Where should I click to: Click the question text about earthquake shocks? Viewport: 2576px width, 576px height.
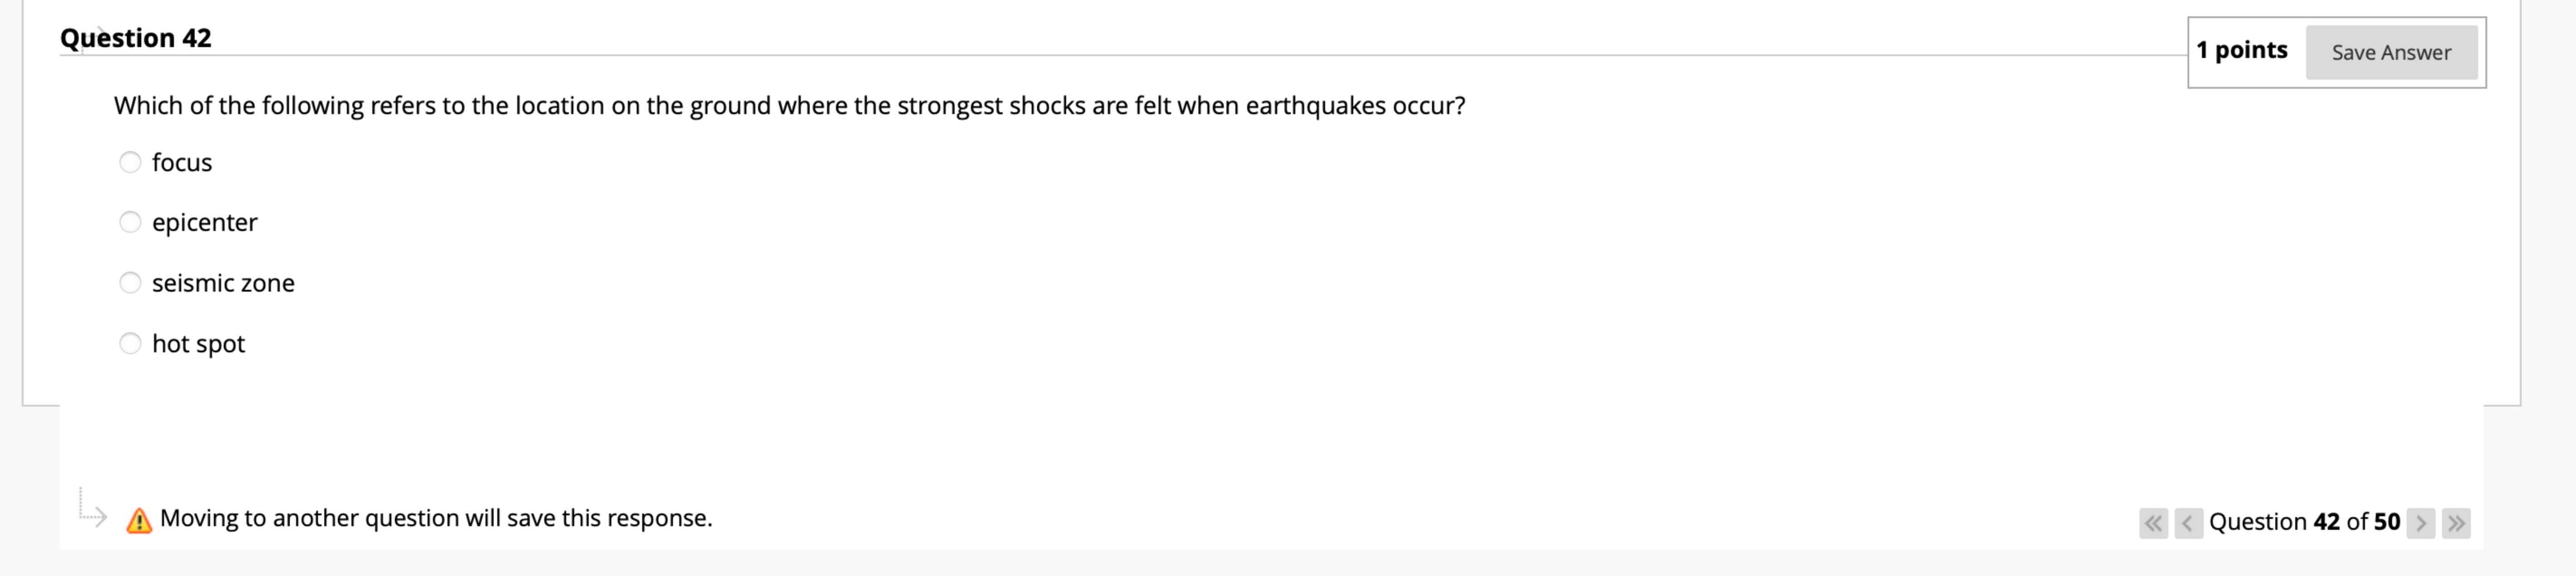[x=789, y=105]
